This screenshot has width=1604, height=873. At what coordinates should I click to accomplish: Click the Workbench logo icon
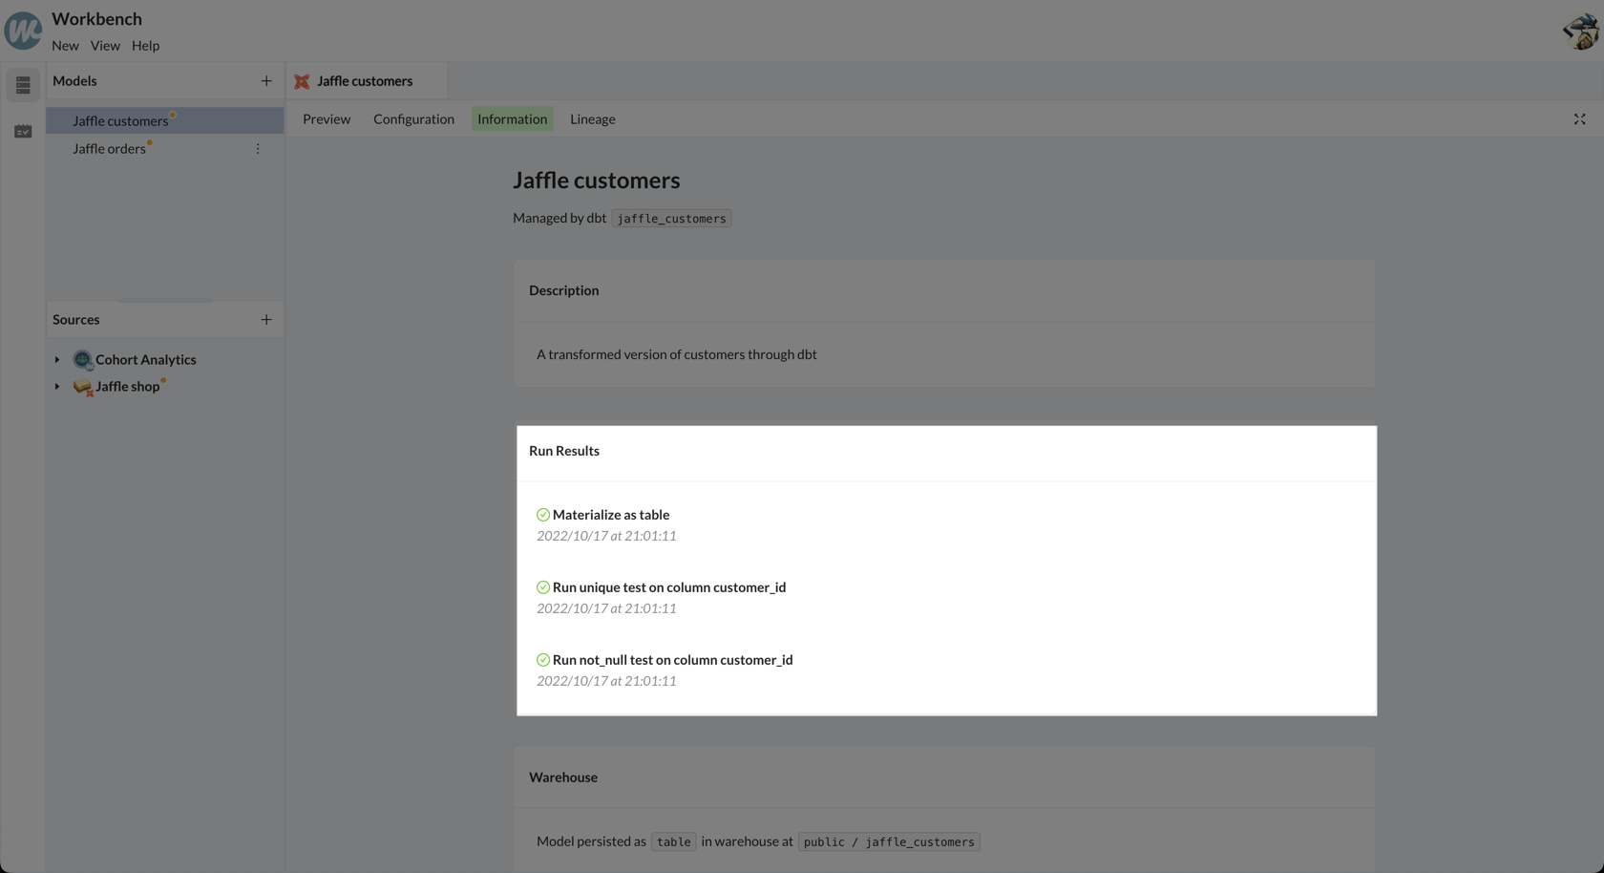(23, 31)
